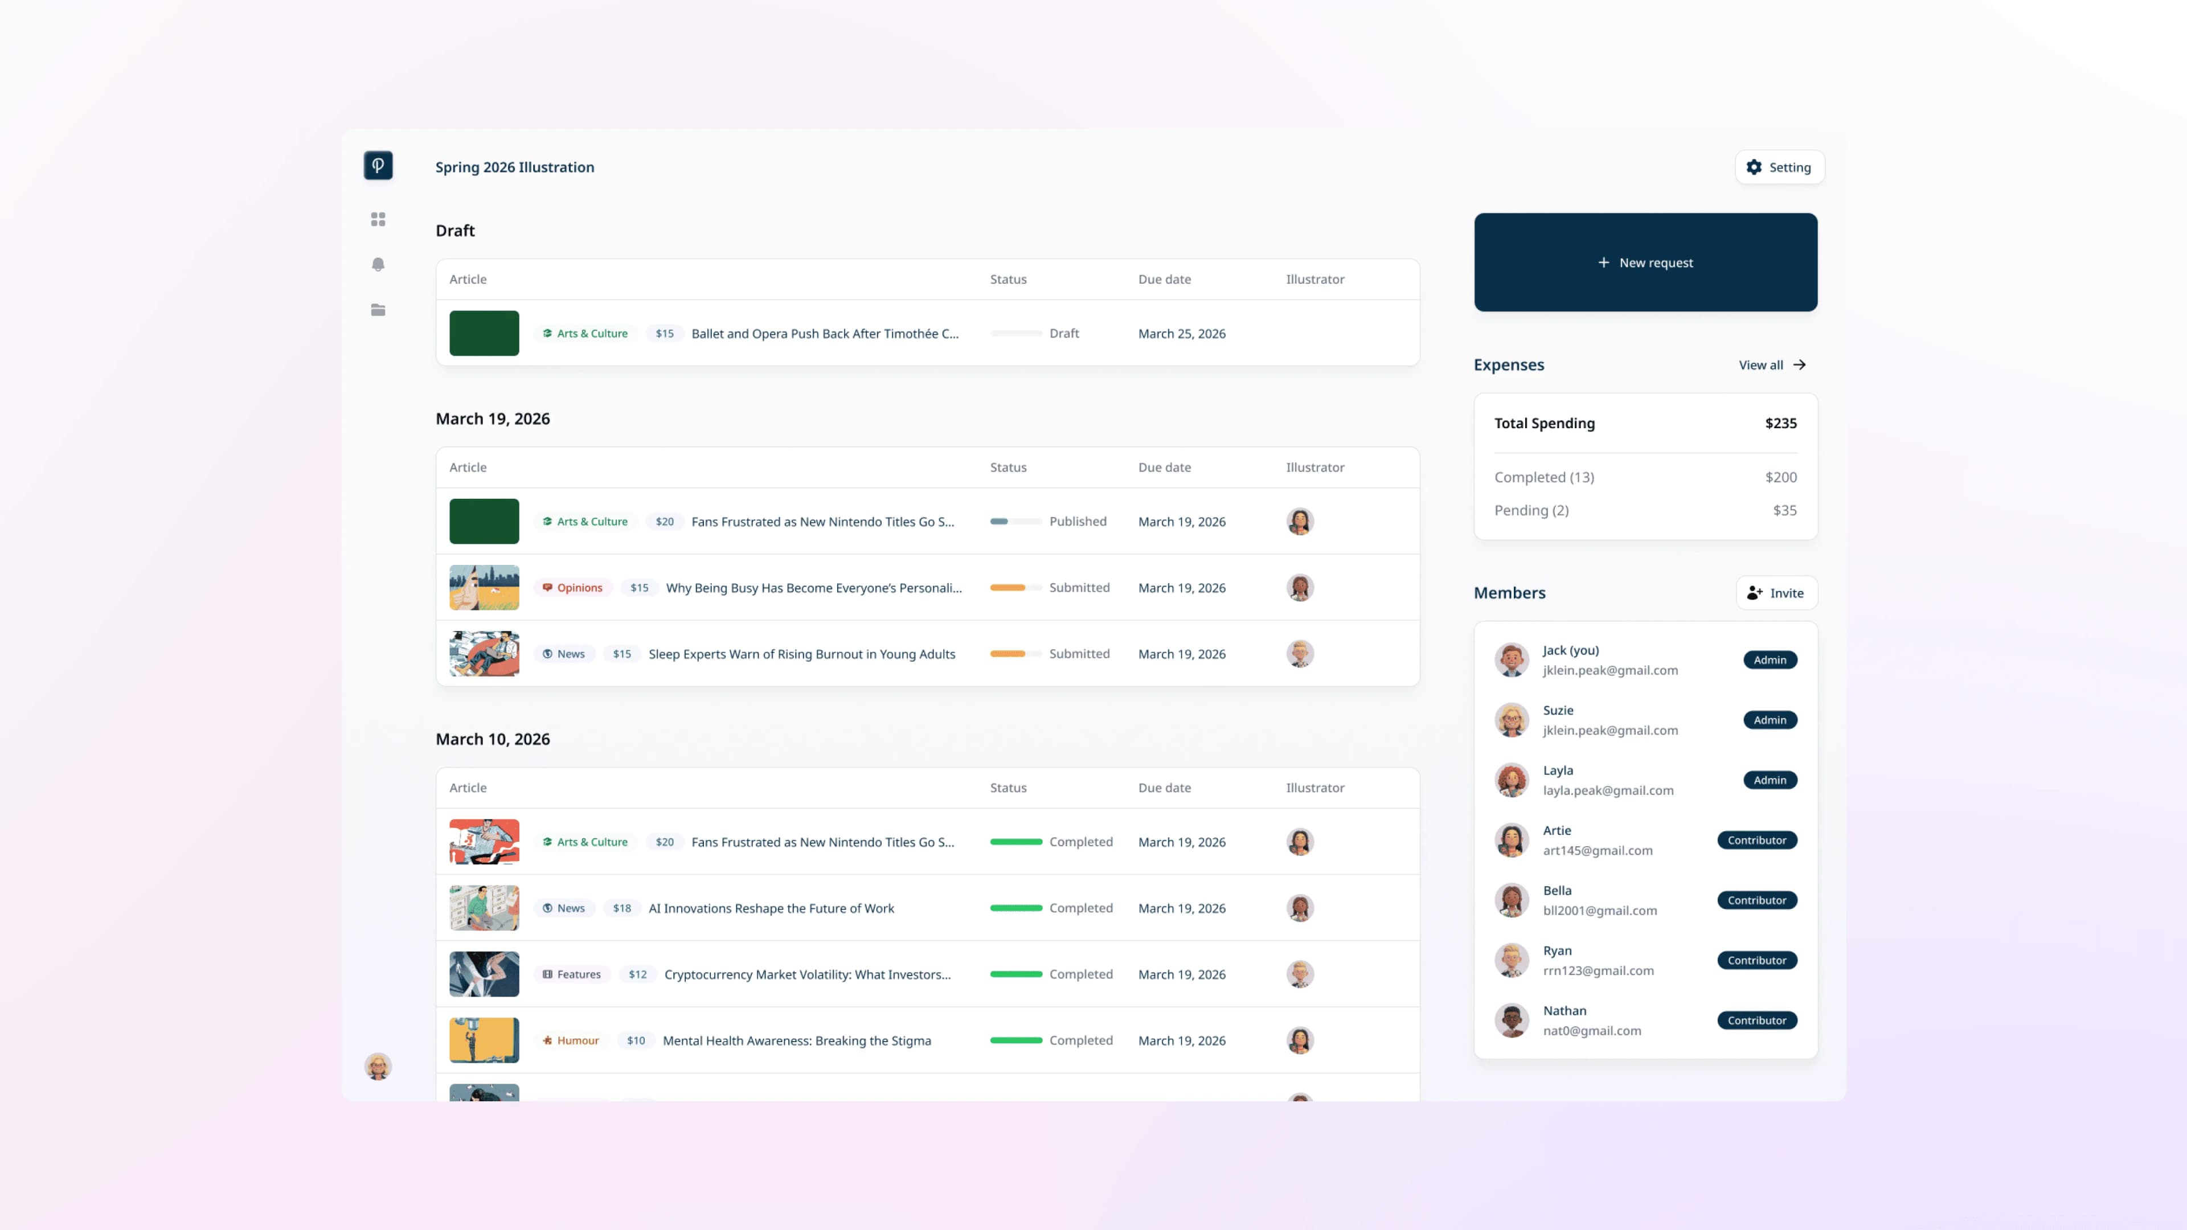Click thumbnail of Cryptocurrency Market Volatility article

(484, 974)
